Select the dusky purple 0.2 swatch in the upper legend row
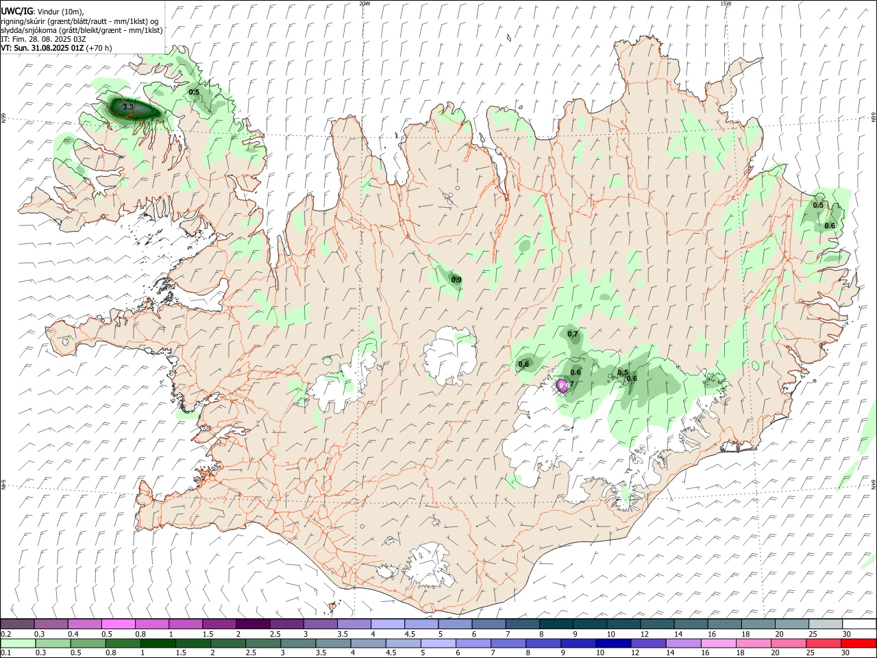Screen dimensions: 877x658 17,624
